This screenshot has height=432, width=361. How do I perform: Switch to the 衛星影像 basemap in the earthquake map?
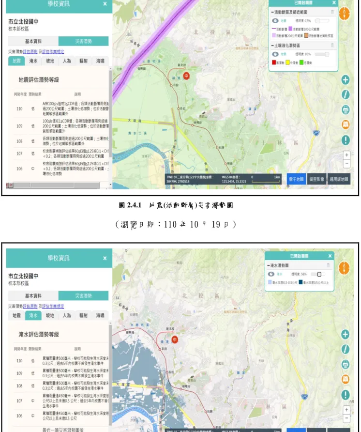(316, 179)
